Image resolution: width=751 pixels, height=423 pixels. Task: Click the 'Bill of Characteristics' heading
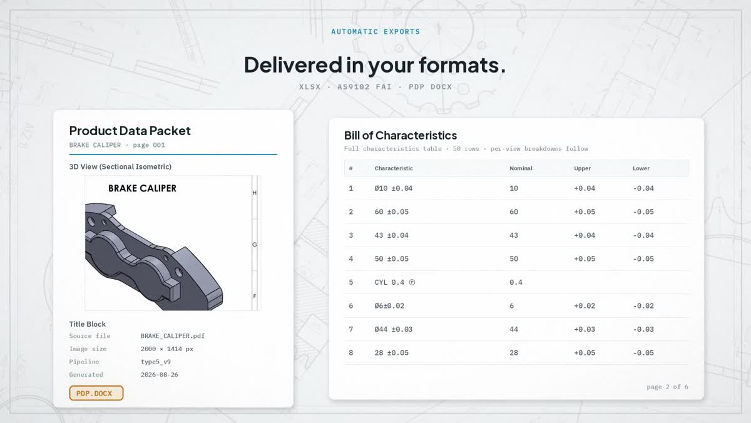(x=401, y=135)
